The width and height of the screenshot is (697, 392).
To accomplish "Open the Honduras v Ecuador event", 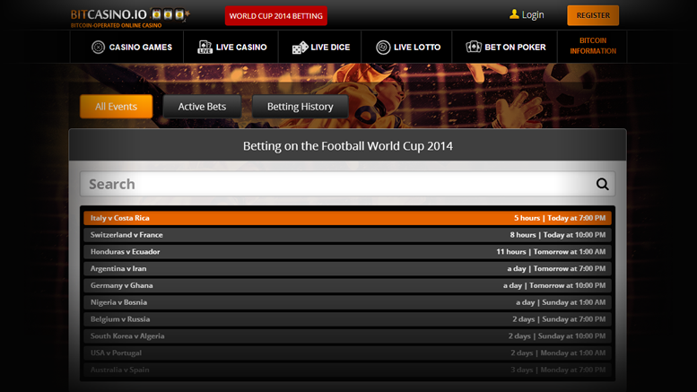I will [x=348, y=251].
